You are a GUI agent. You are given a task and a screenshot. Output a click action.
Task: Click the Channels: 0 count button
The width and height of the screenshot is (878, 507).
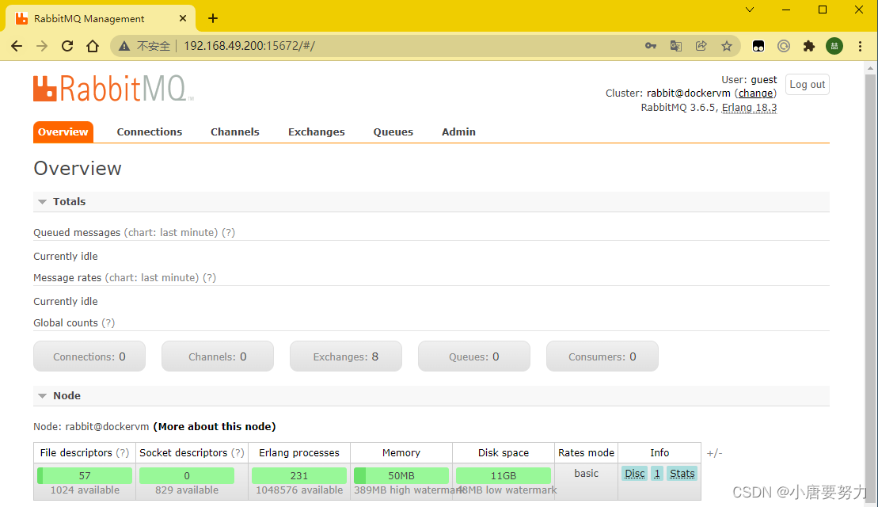(x=217, y=356)
